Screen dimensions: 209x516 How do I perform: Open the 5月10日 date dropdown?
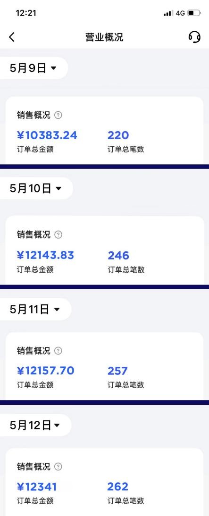pyautogui.click(x=36, y=188)
